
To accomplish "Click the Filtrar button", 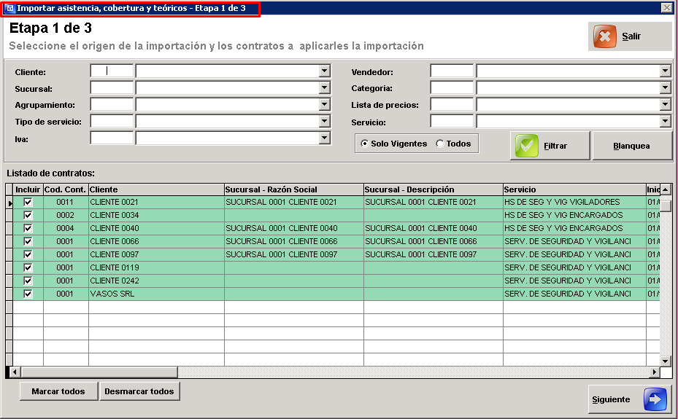I will [550, 146].
